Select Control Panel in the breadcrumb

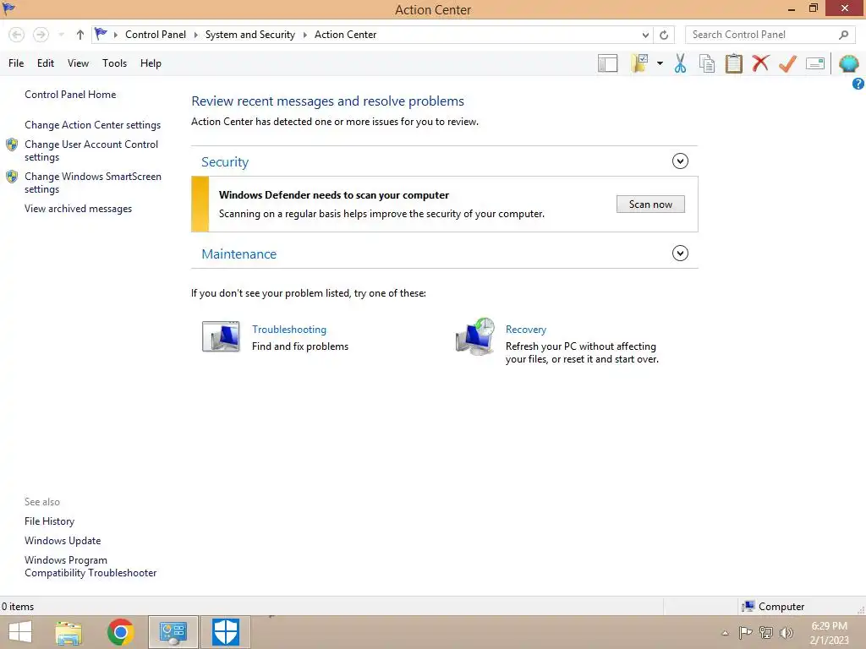tap(156, 34)
